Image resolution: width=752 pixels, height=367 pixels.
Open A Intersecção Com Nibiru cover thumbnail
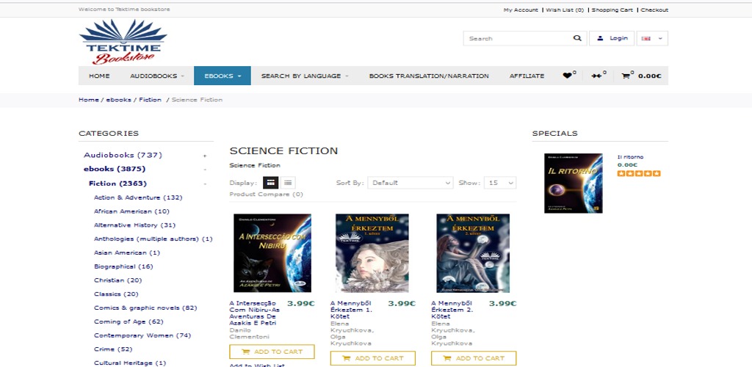click(x=272, y=253)
